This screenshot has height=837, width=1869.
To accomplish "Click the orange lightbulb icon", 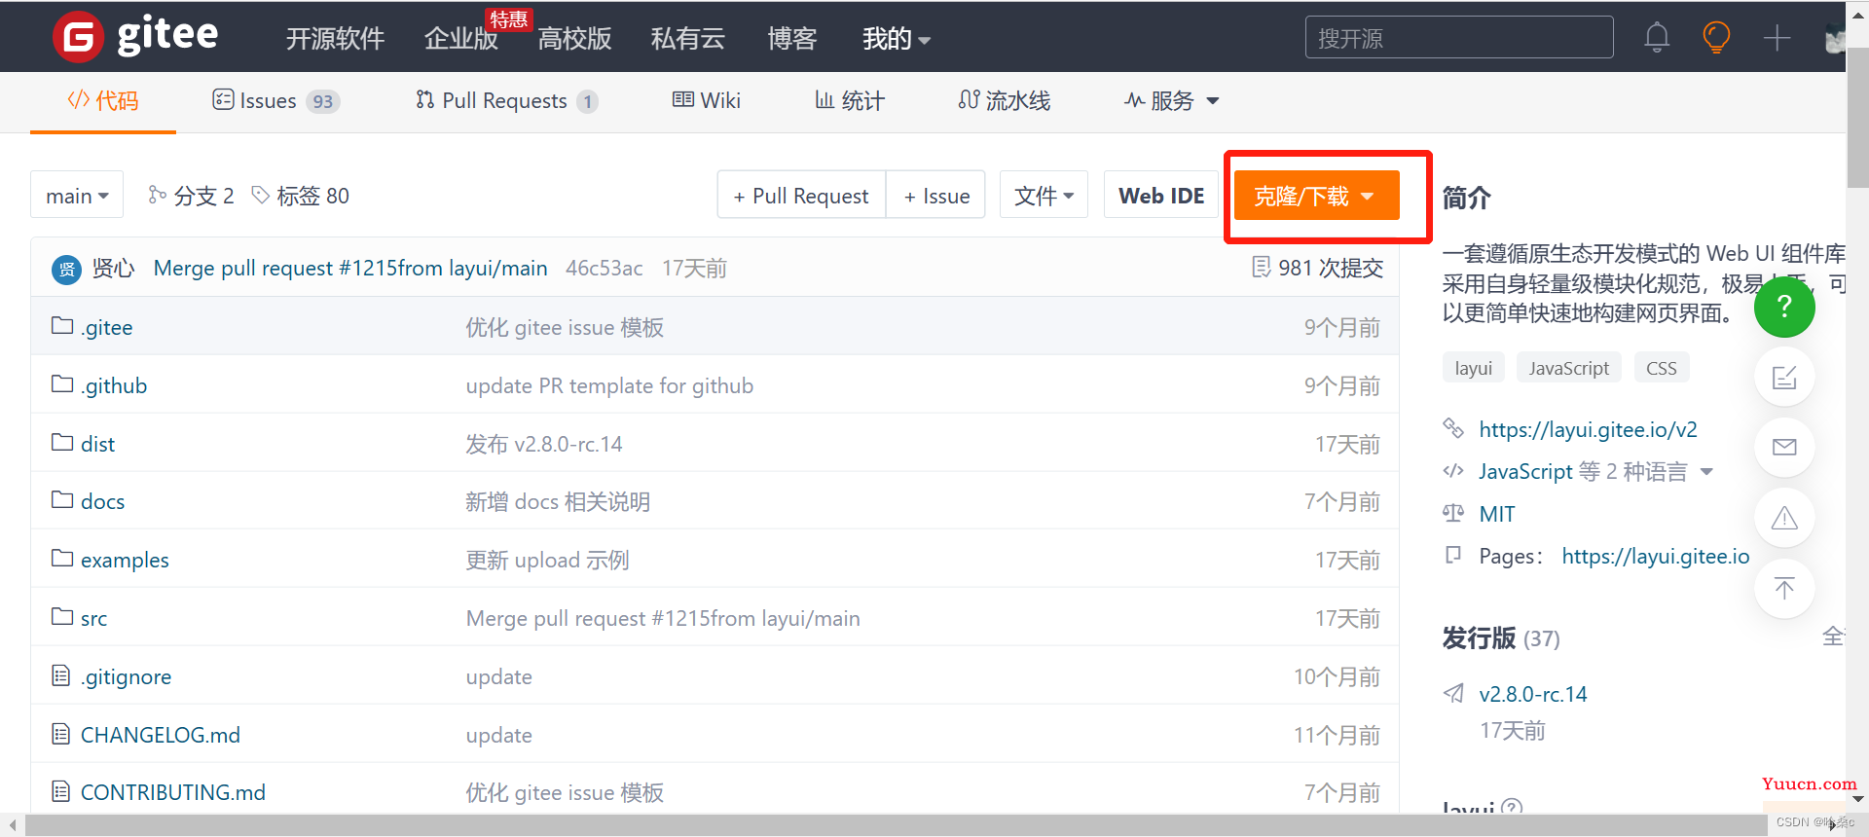I will tap(1716, 38).
